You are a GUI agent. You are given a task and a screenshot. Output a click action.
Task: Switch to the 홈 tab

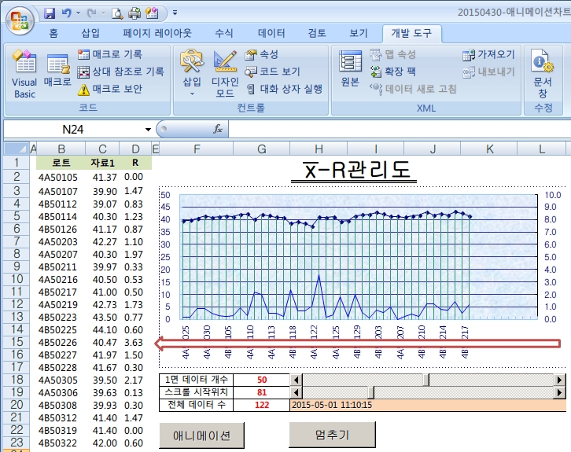click(x=53, y=34)
